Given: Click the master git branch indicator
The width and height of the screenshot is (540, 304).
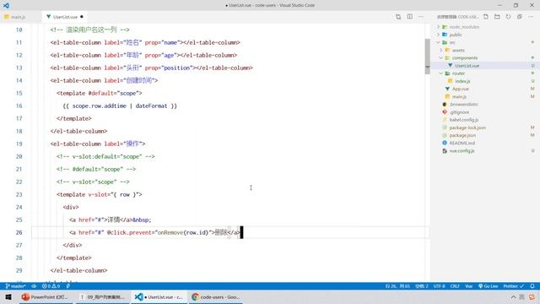Looking at the screenshot, I should coord(15,286).
